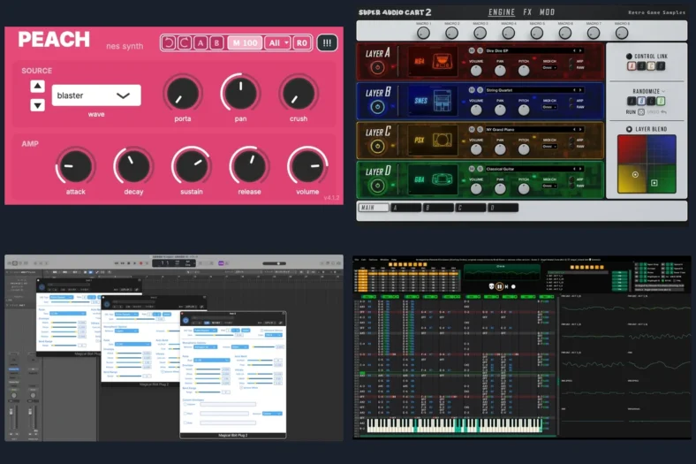Click the Macro 1 knob
Viewport: 696px width, 464px height.
(423, 33)
